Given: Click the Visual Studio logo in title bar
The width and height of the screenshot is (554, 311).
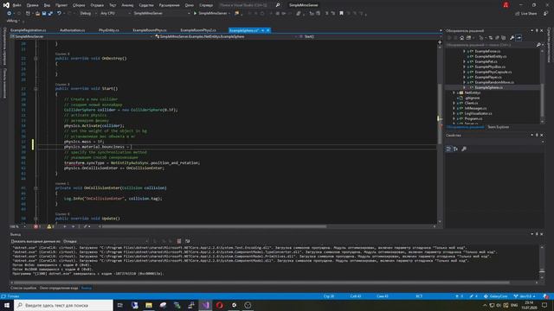Looking at the screenshot, I should point(6,5).
